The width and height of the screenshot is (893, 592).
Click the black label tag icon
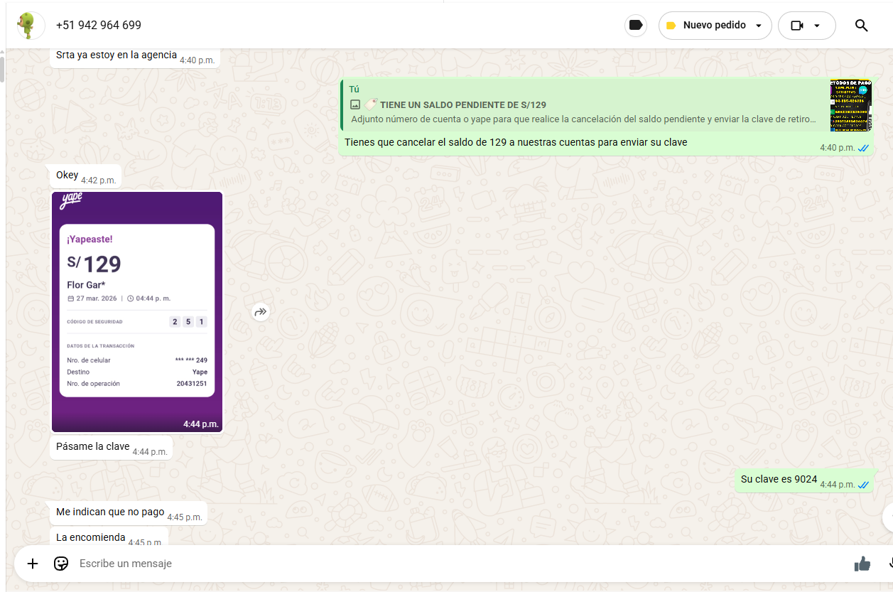pyautogui.click(x=636, y=26)
